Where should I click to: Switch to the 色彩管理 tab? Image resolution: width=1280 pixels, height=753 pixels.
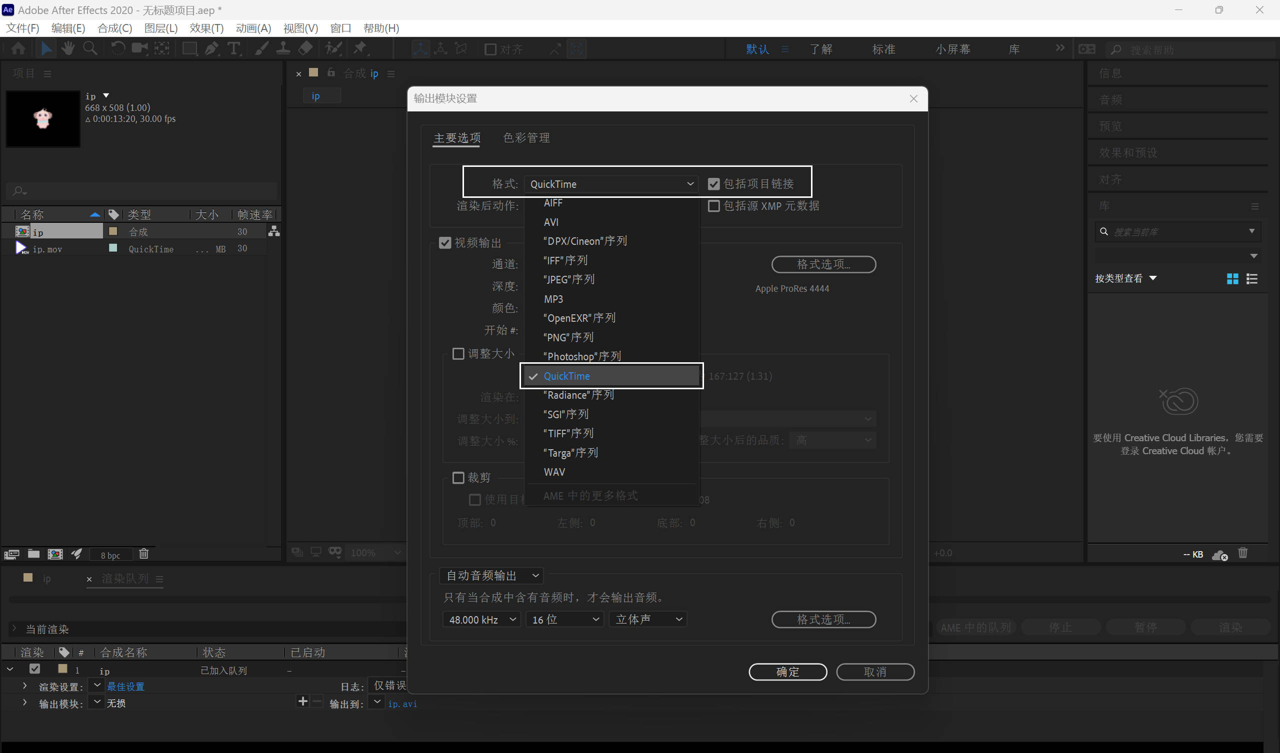click(526, 138)
